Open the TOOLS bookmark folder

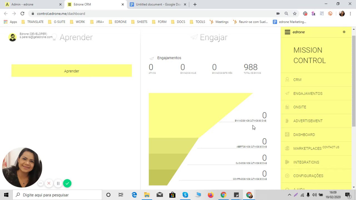click(197, 22)
